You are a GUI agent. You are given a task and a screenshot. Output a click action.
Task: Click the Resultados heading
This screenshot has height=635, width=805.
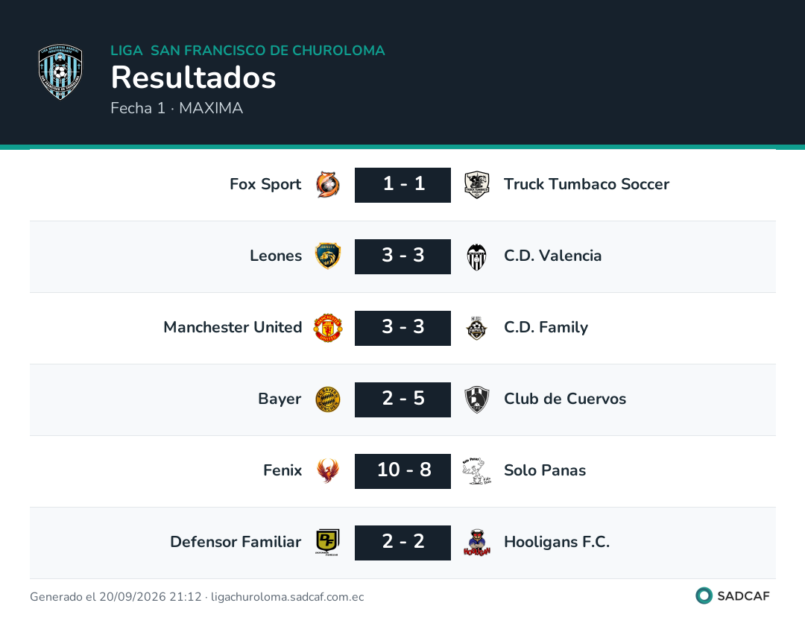[194, 78]
